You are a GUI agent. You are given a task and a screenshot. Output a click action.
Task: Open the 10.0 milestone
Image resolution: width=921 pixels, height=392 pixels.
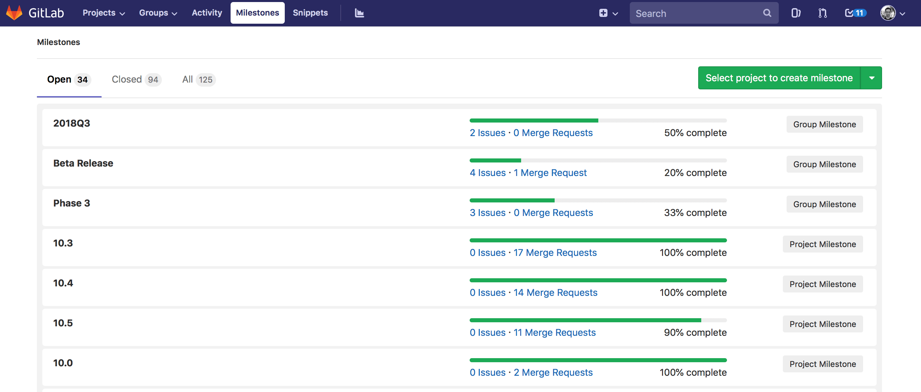pos(63,363)
